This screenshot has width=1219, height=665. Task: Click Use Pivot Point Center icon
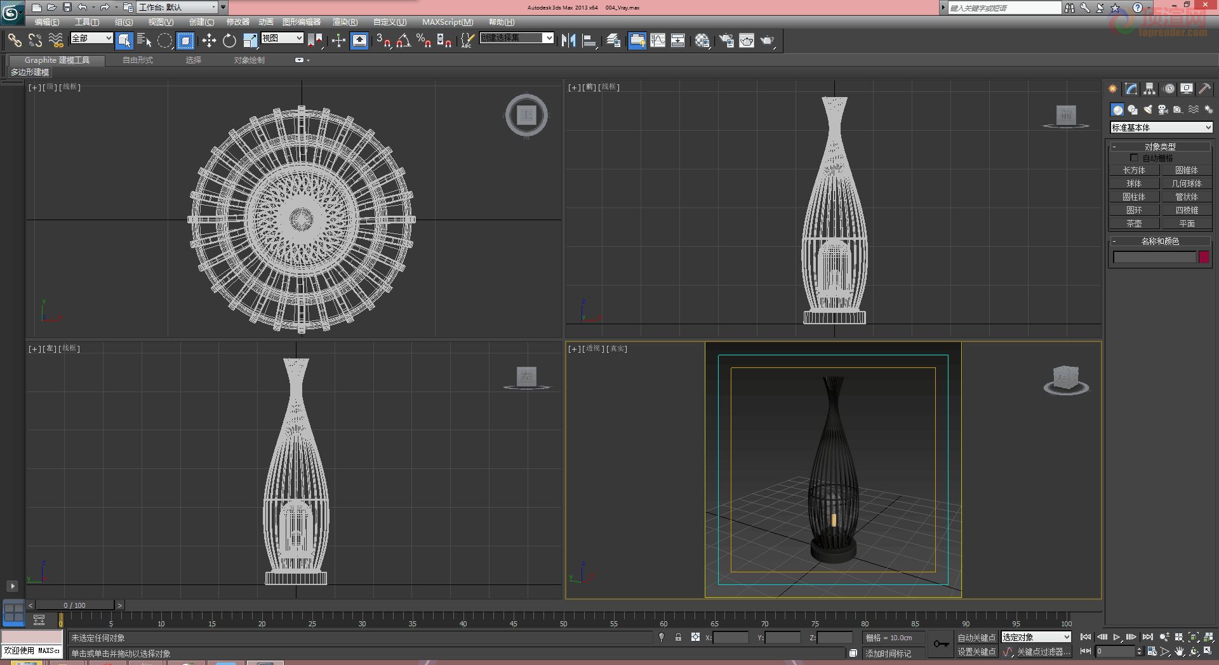[x=314, y=41]
